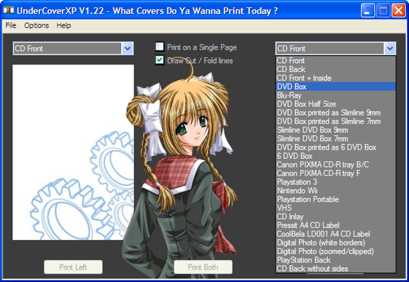Viewport: 409px width, 282px height.
Task: Open the Help menu
Action: coord(63,25)
